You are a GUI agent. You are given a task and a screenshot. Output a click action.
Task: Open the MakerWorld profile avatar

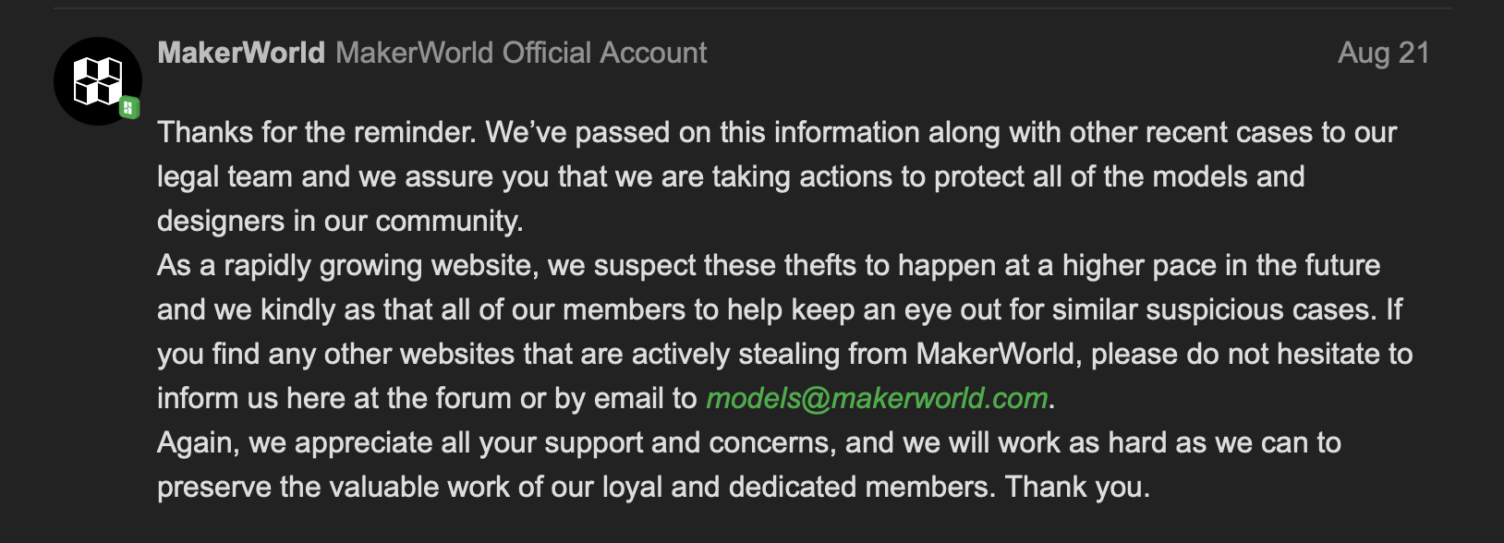click(x=97, y=81)
